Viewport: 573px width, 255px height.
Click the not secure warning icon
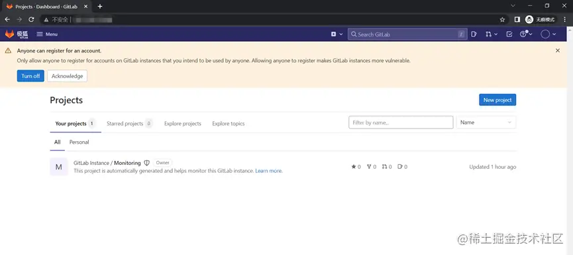tap(46, 20)
